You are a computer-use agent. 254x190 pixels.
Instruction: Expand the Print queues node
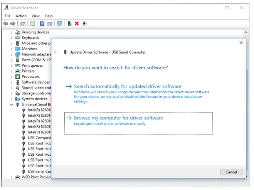[x=11, y=66]
